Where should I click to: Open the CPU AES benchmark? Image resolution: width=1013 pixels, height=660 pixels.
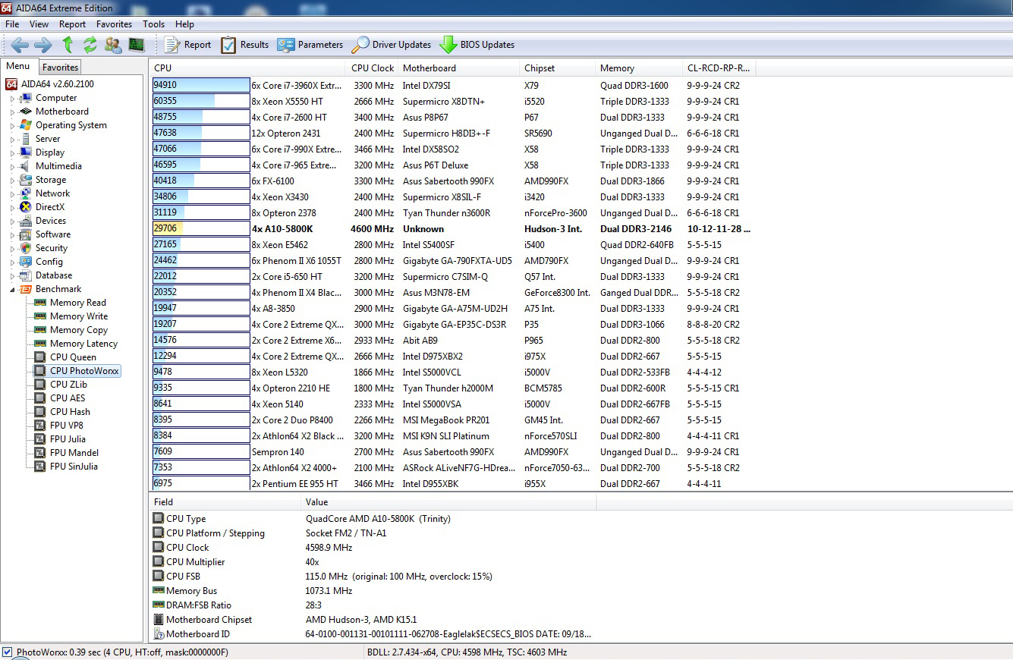coord(68,398)
